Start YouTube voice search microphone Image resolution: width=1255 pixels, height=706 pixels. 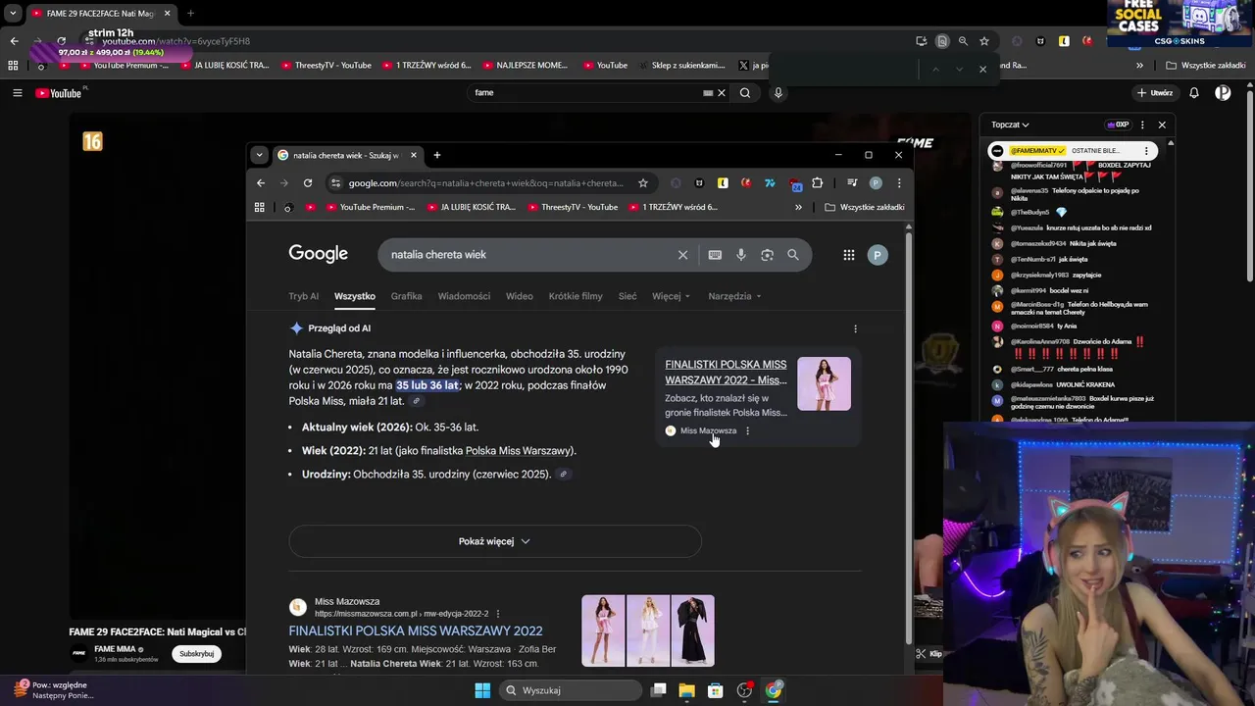click(778, 93)
